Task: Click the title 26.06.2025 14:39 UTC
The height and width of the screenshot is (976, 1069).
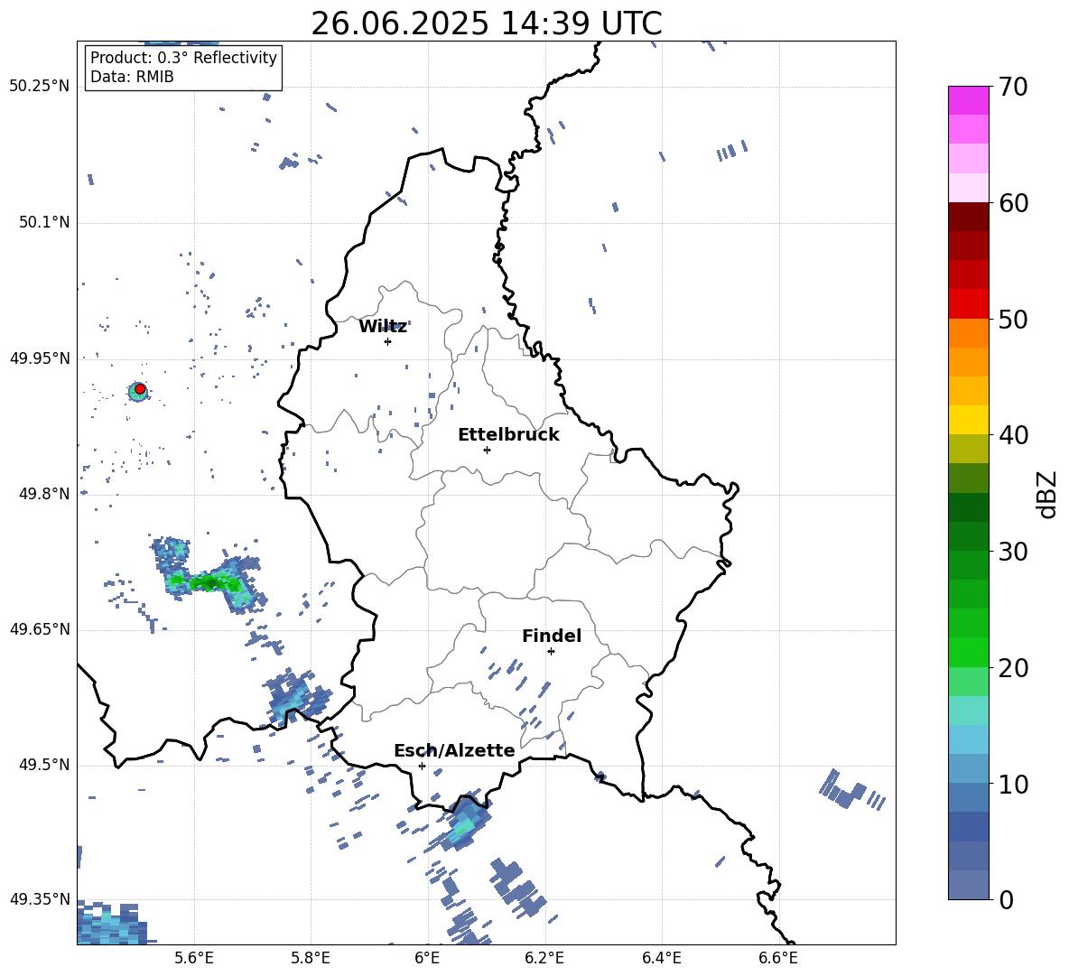Action: pos(486,23)
